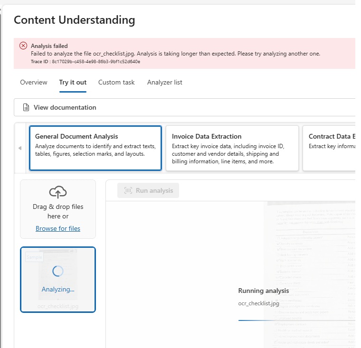The height and width of the screenshot is (348, 361).
Task: Click the 'Failed to analyze the file' message
Action: tap(175, 54)
